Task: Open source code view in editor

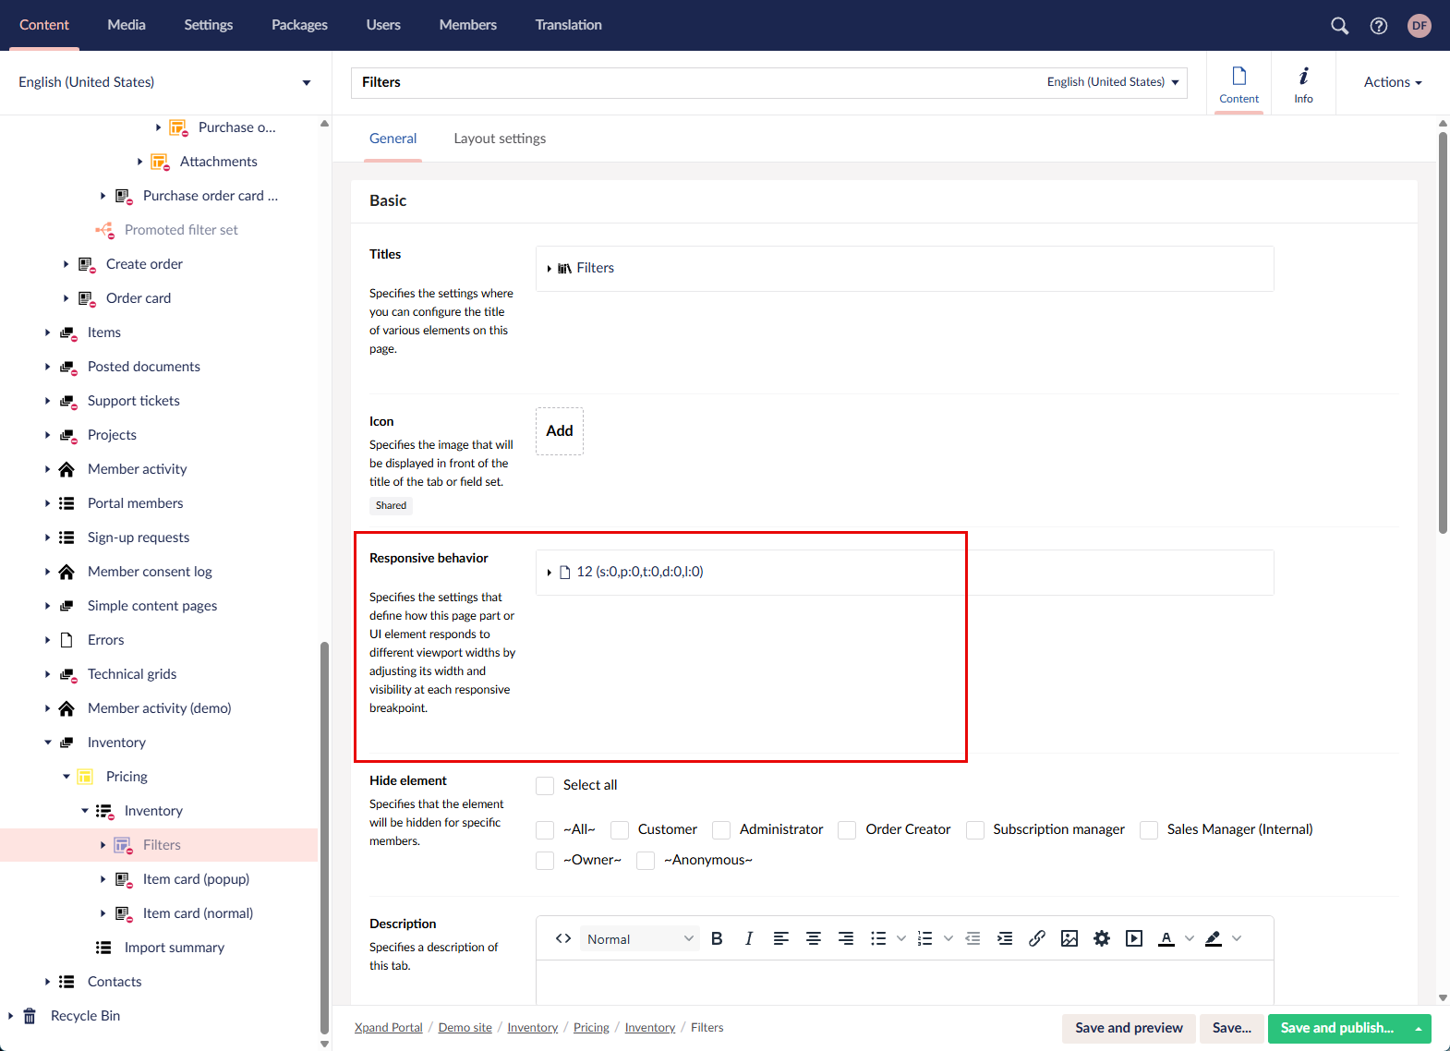Action: (x=563, y=938)
